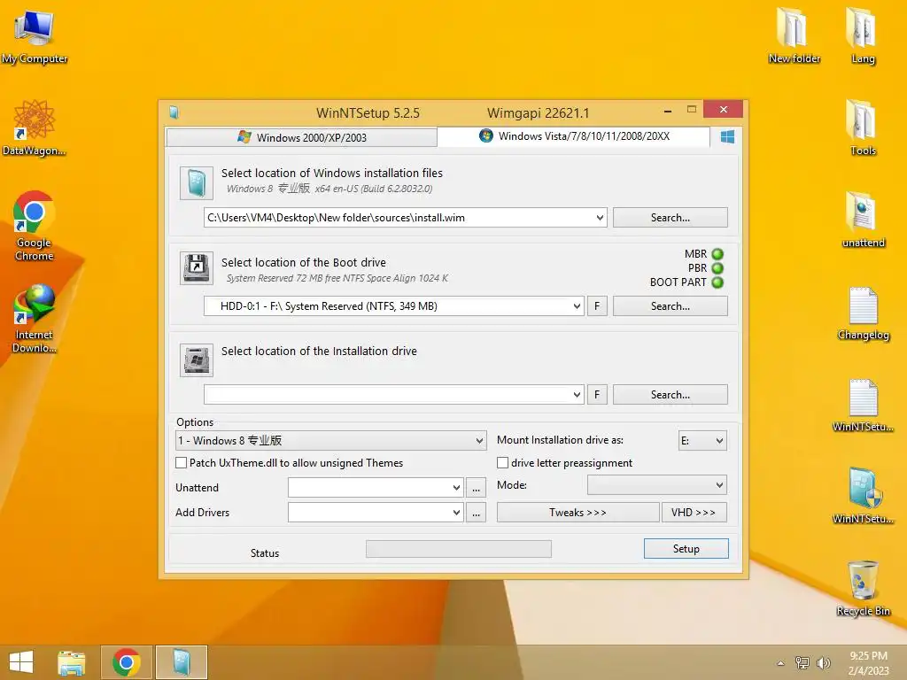The image size is (907, 680).
Task: Open the My Computer desktop icon
Action: 35,36
